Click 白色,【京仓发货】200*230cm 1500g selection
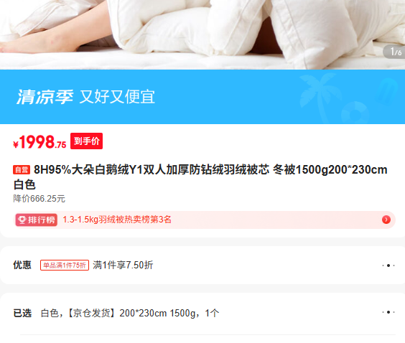The width and height of the screenshot is (405, 343). (x=130, y=313)
